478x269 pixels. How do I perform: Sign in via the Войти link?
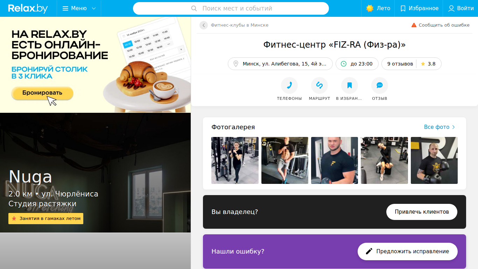tap(461, 8)
